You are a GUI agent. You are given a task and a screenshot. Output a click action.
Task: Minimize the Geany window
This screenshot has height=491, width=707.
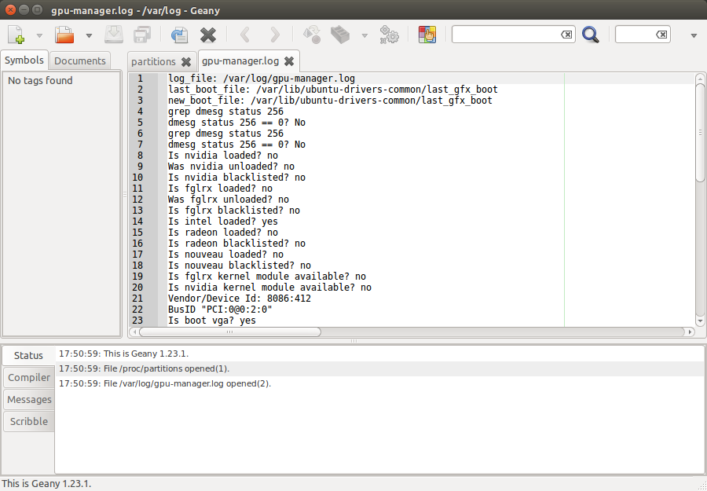coord(24,10)
